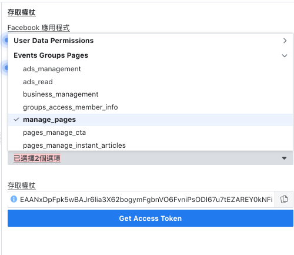
Task: Select the business_management permission
Action: tap(151, 94)
